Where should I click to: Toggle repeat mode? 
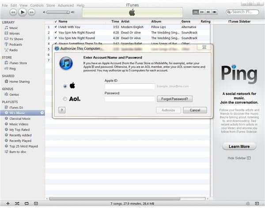click(x=26, y=204)
